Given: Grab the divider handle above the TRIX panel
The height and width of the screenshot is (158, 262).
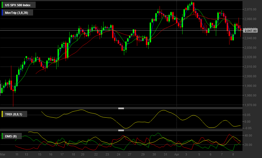Looking at the screenshot, I should 121,108.
